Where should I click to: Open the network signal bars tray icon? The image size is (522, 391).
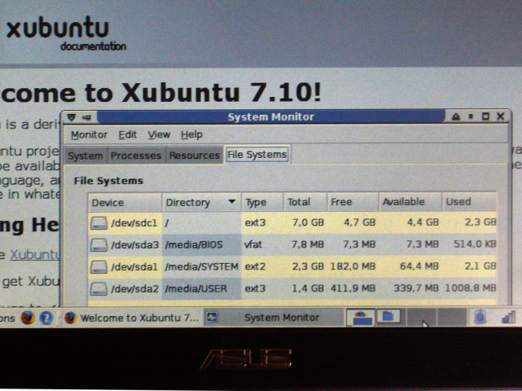pos(508,317)
